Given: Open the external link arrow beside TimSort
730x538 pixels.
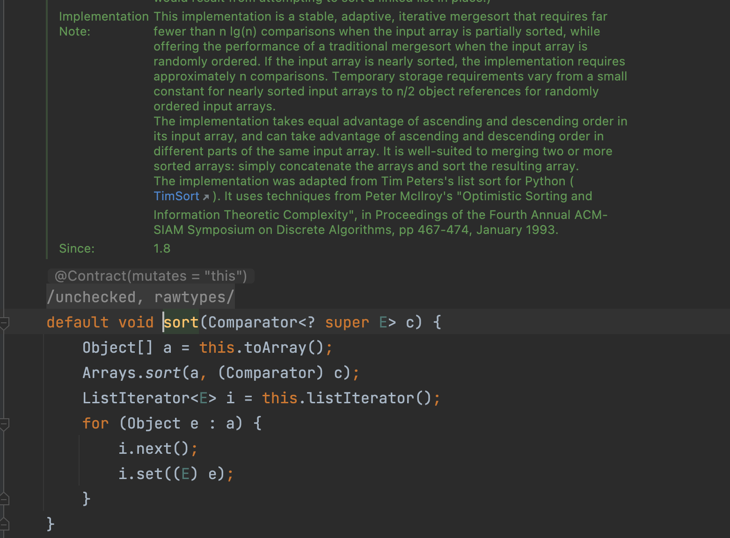Looking at the screenshot, I should [x=206, y=197].
